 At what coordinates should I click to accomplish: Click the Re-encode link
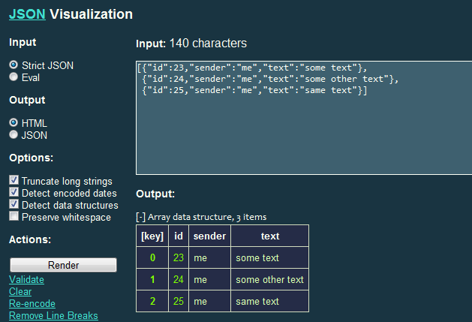[31, 304]
